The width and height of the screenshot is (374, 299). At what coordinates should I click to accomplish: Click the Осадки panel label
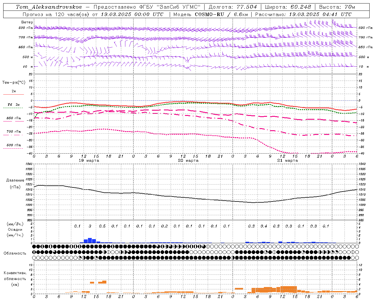(x=15, y=230)
